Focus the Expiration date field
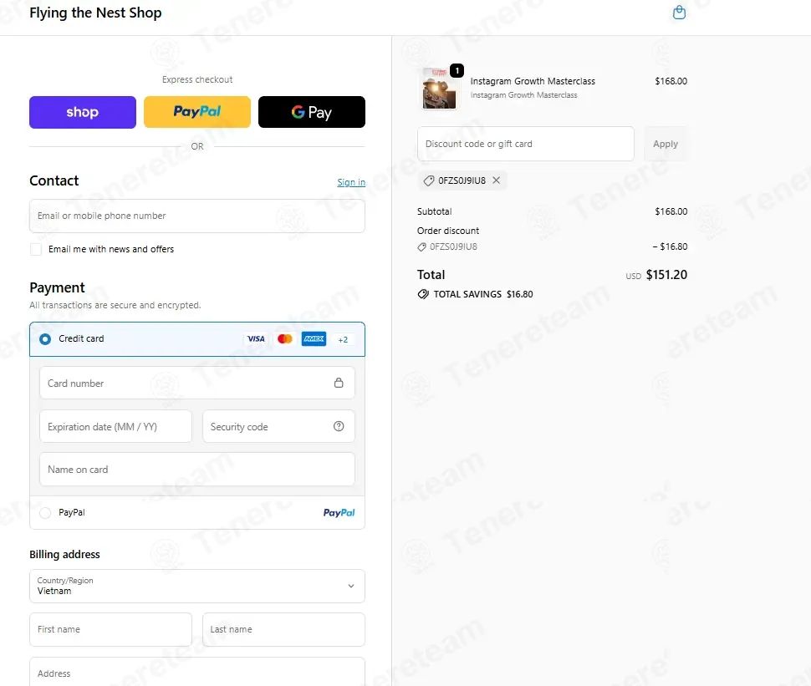This screenshot has width=811, height=686. 116,426
